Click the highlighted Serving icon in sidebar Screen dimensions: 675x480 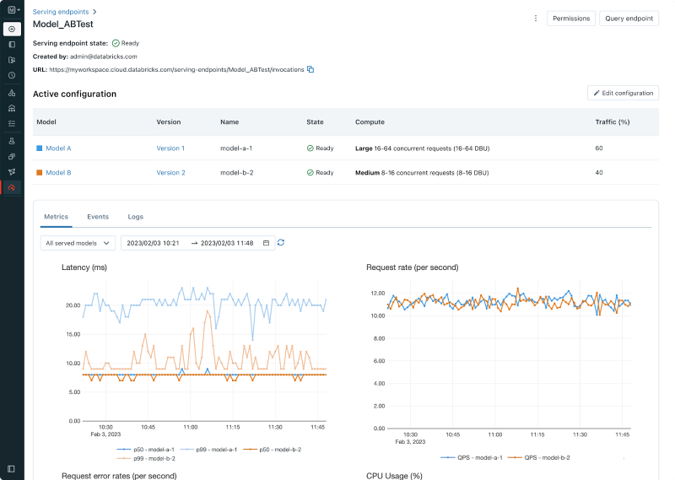[x=12, y=187]
